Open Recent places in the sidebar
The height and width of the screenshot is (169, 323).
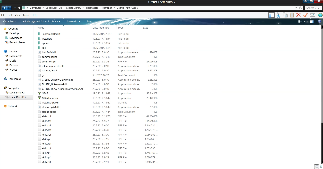click(x=17, y=42)
